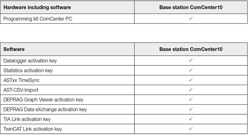
Task: Click the 'TwinCAT Link activation key' label
Action: click(33, 129)
